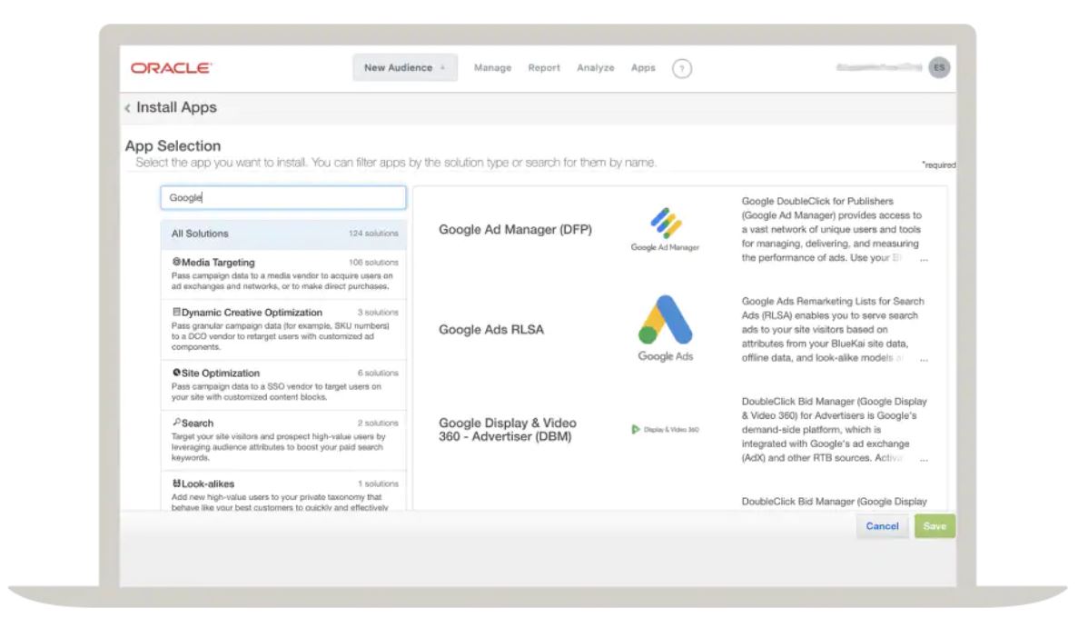Click the Display & Video 360 logo
Image resolution: width=1088 pixels, height=618 pixels.
pos(665,429)
